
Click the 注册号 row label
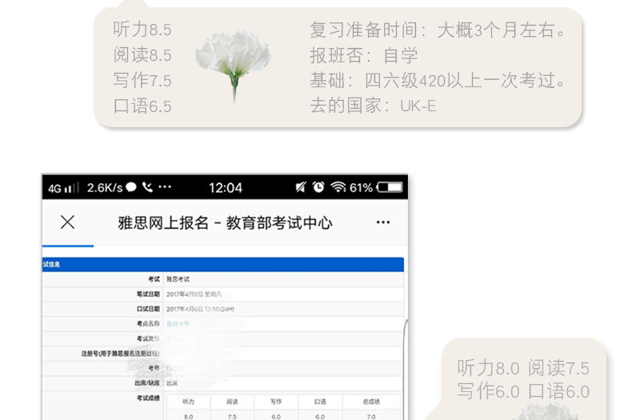120,354
